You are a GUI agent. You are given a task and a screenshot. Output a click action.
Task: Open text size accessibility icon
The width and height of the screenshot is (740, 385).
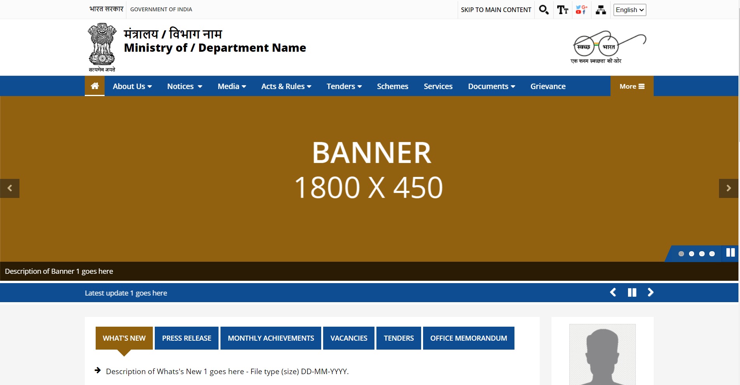click(562, 10)
